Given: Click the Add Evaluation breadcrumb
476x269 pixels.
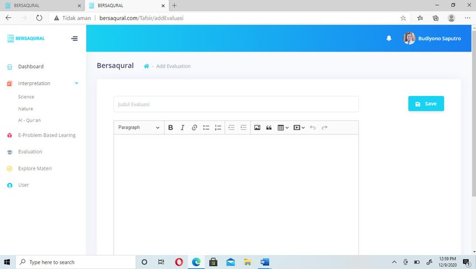Looking at the screenshot, I should click(x=174, y=66).
